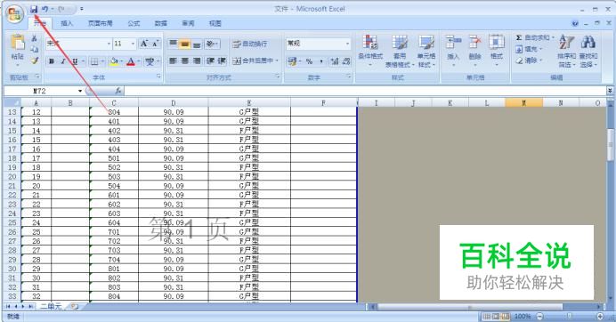
Task: Click the Cut scissors icon
Action: (x=35, y=38)
